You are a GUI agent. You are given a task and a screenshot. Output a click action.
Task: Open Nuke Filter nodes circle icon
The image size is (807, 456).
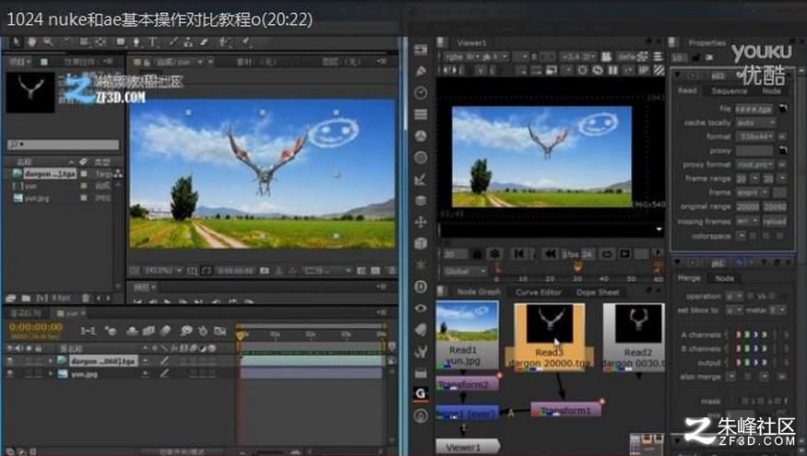tap(421, 158)
